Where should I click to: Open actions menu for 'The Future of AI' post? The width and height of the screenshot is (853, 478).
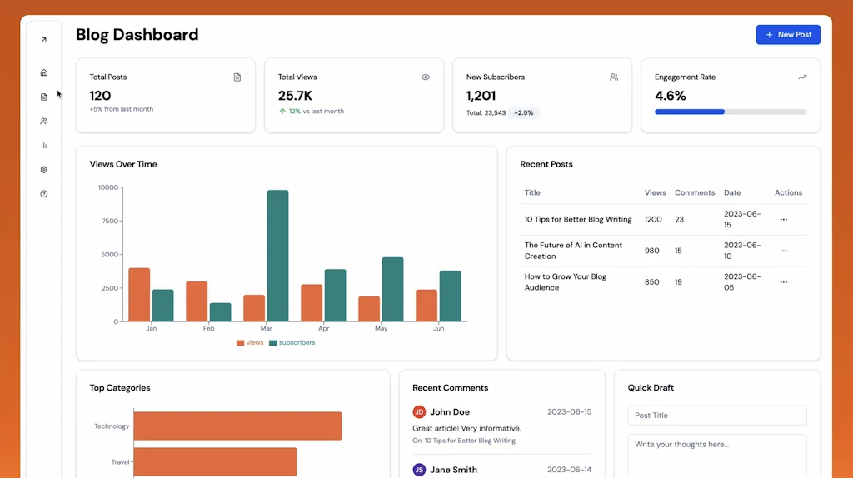(x=783, y=251)
